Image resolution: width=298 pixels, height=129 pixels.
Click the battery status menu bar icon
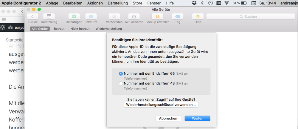click(244, 3)
